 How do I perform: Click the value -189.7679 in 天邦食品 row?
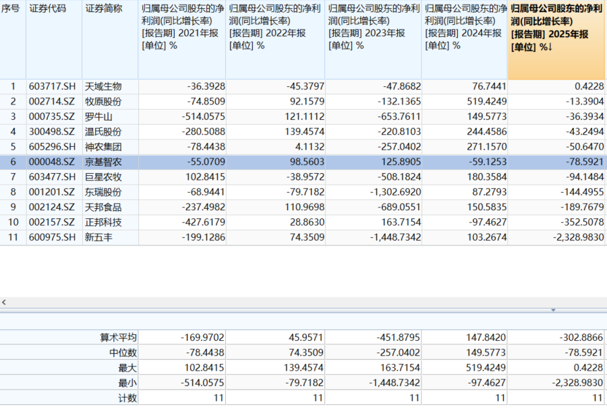[582, 207]
